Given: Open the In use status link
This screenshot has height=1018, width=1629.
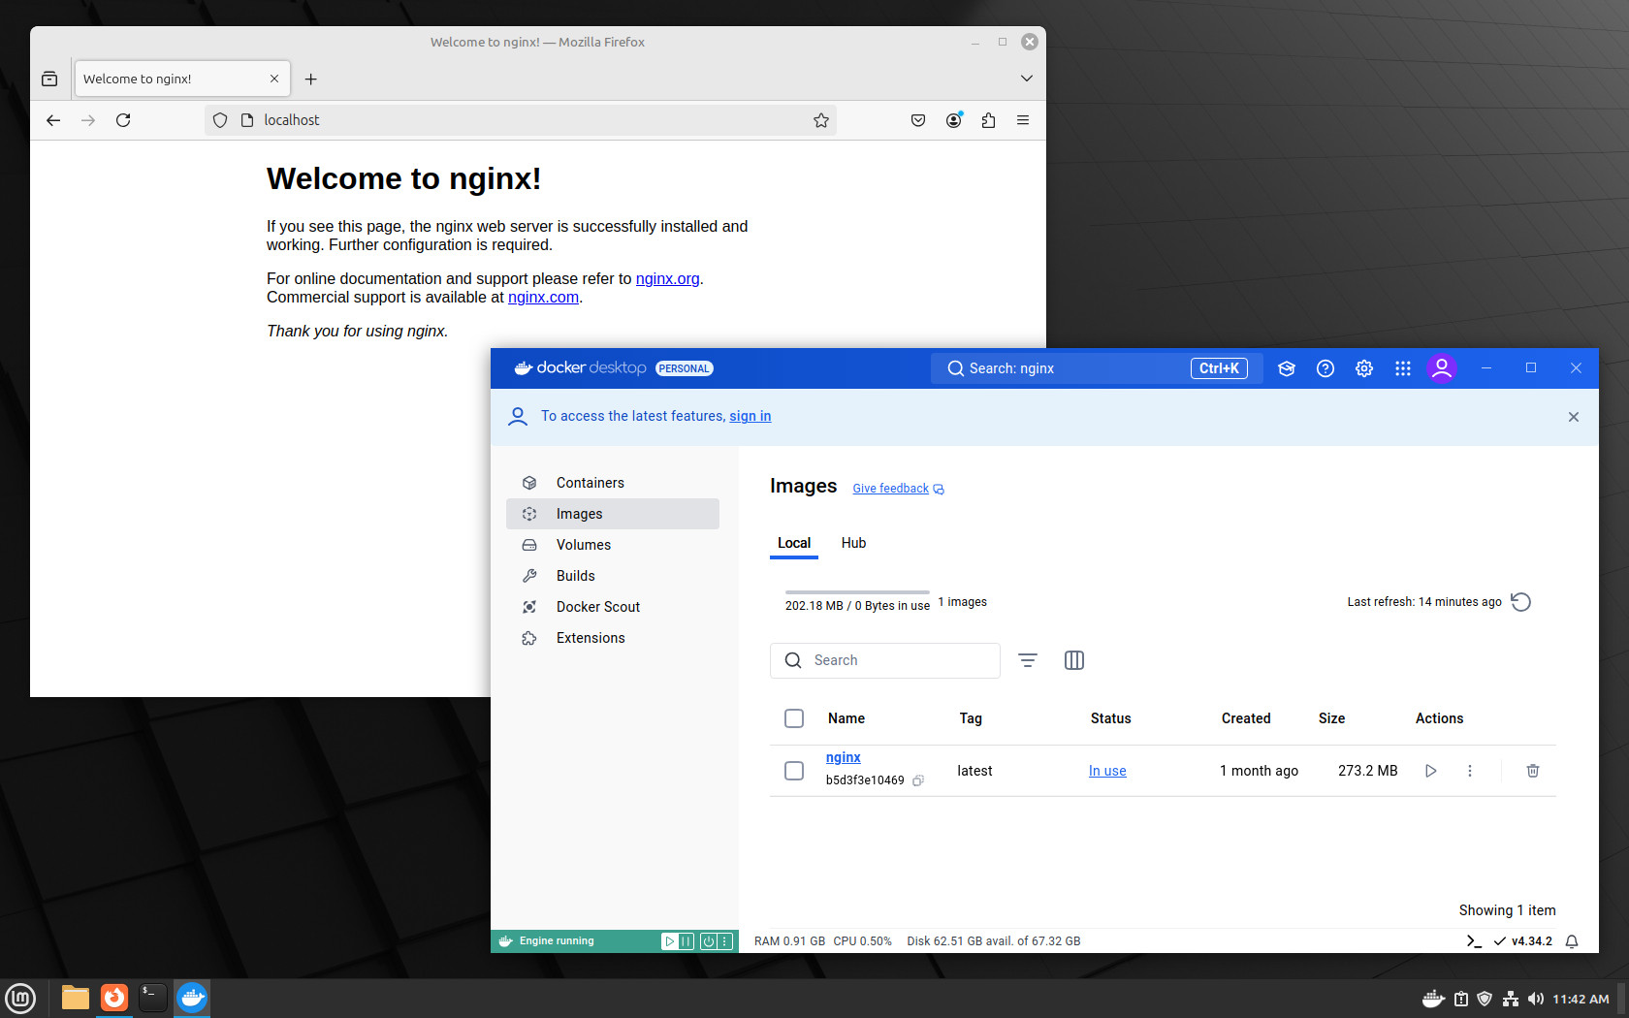Looking at the screenshot, I should point(1107,771).
